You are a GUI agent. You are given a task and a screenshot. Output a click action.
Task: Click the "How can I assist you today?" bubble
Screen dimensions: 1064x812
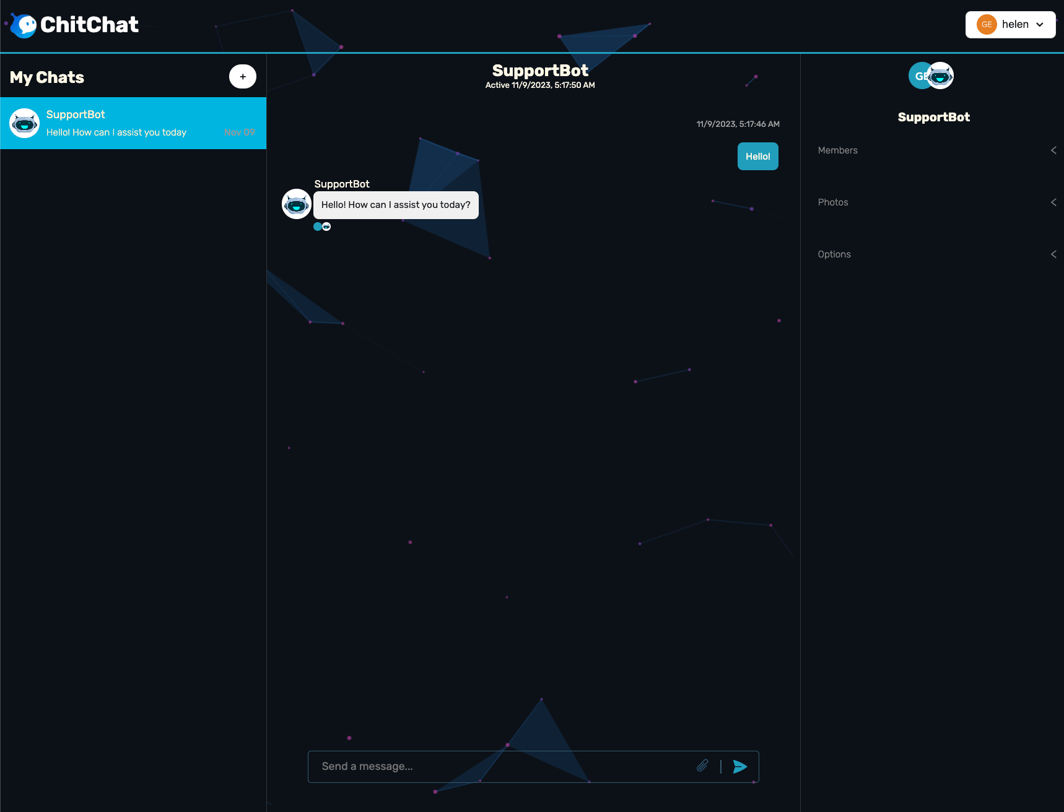pyautogui.click(x=396, y=205)
